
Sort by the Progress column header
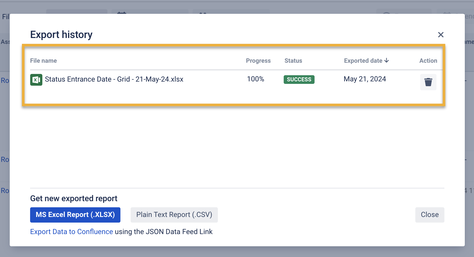click(258, 61)
